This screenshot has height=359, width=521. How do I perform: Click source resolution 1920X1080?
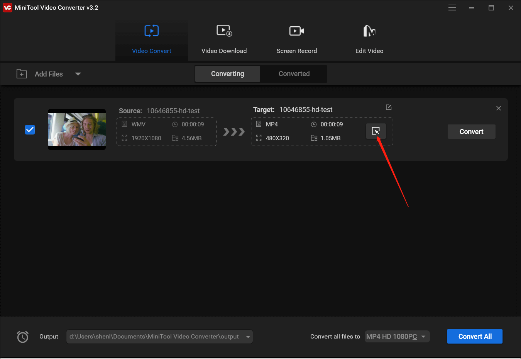pyautogui.click(x=146, y=138)
